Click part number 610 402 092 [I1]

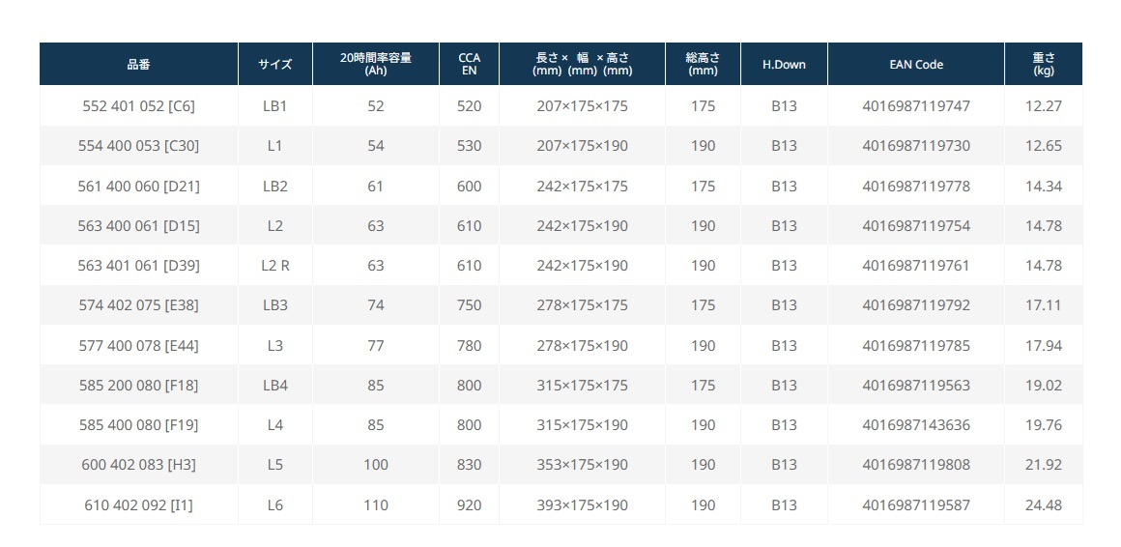(x=138, y=505)
